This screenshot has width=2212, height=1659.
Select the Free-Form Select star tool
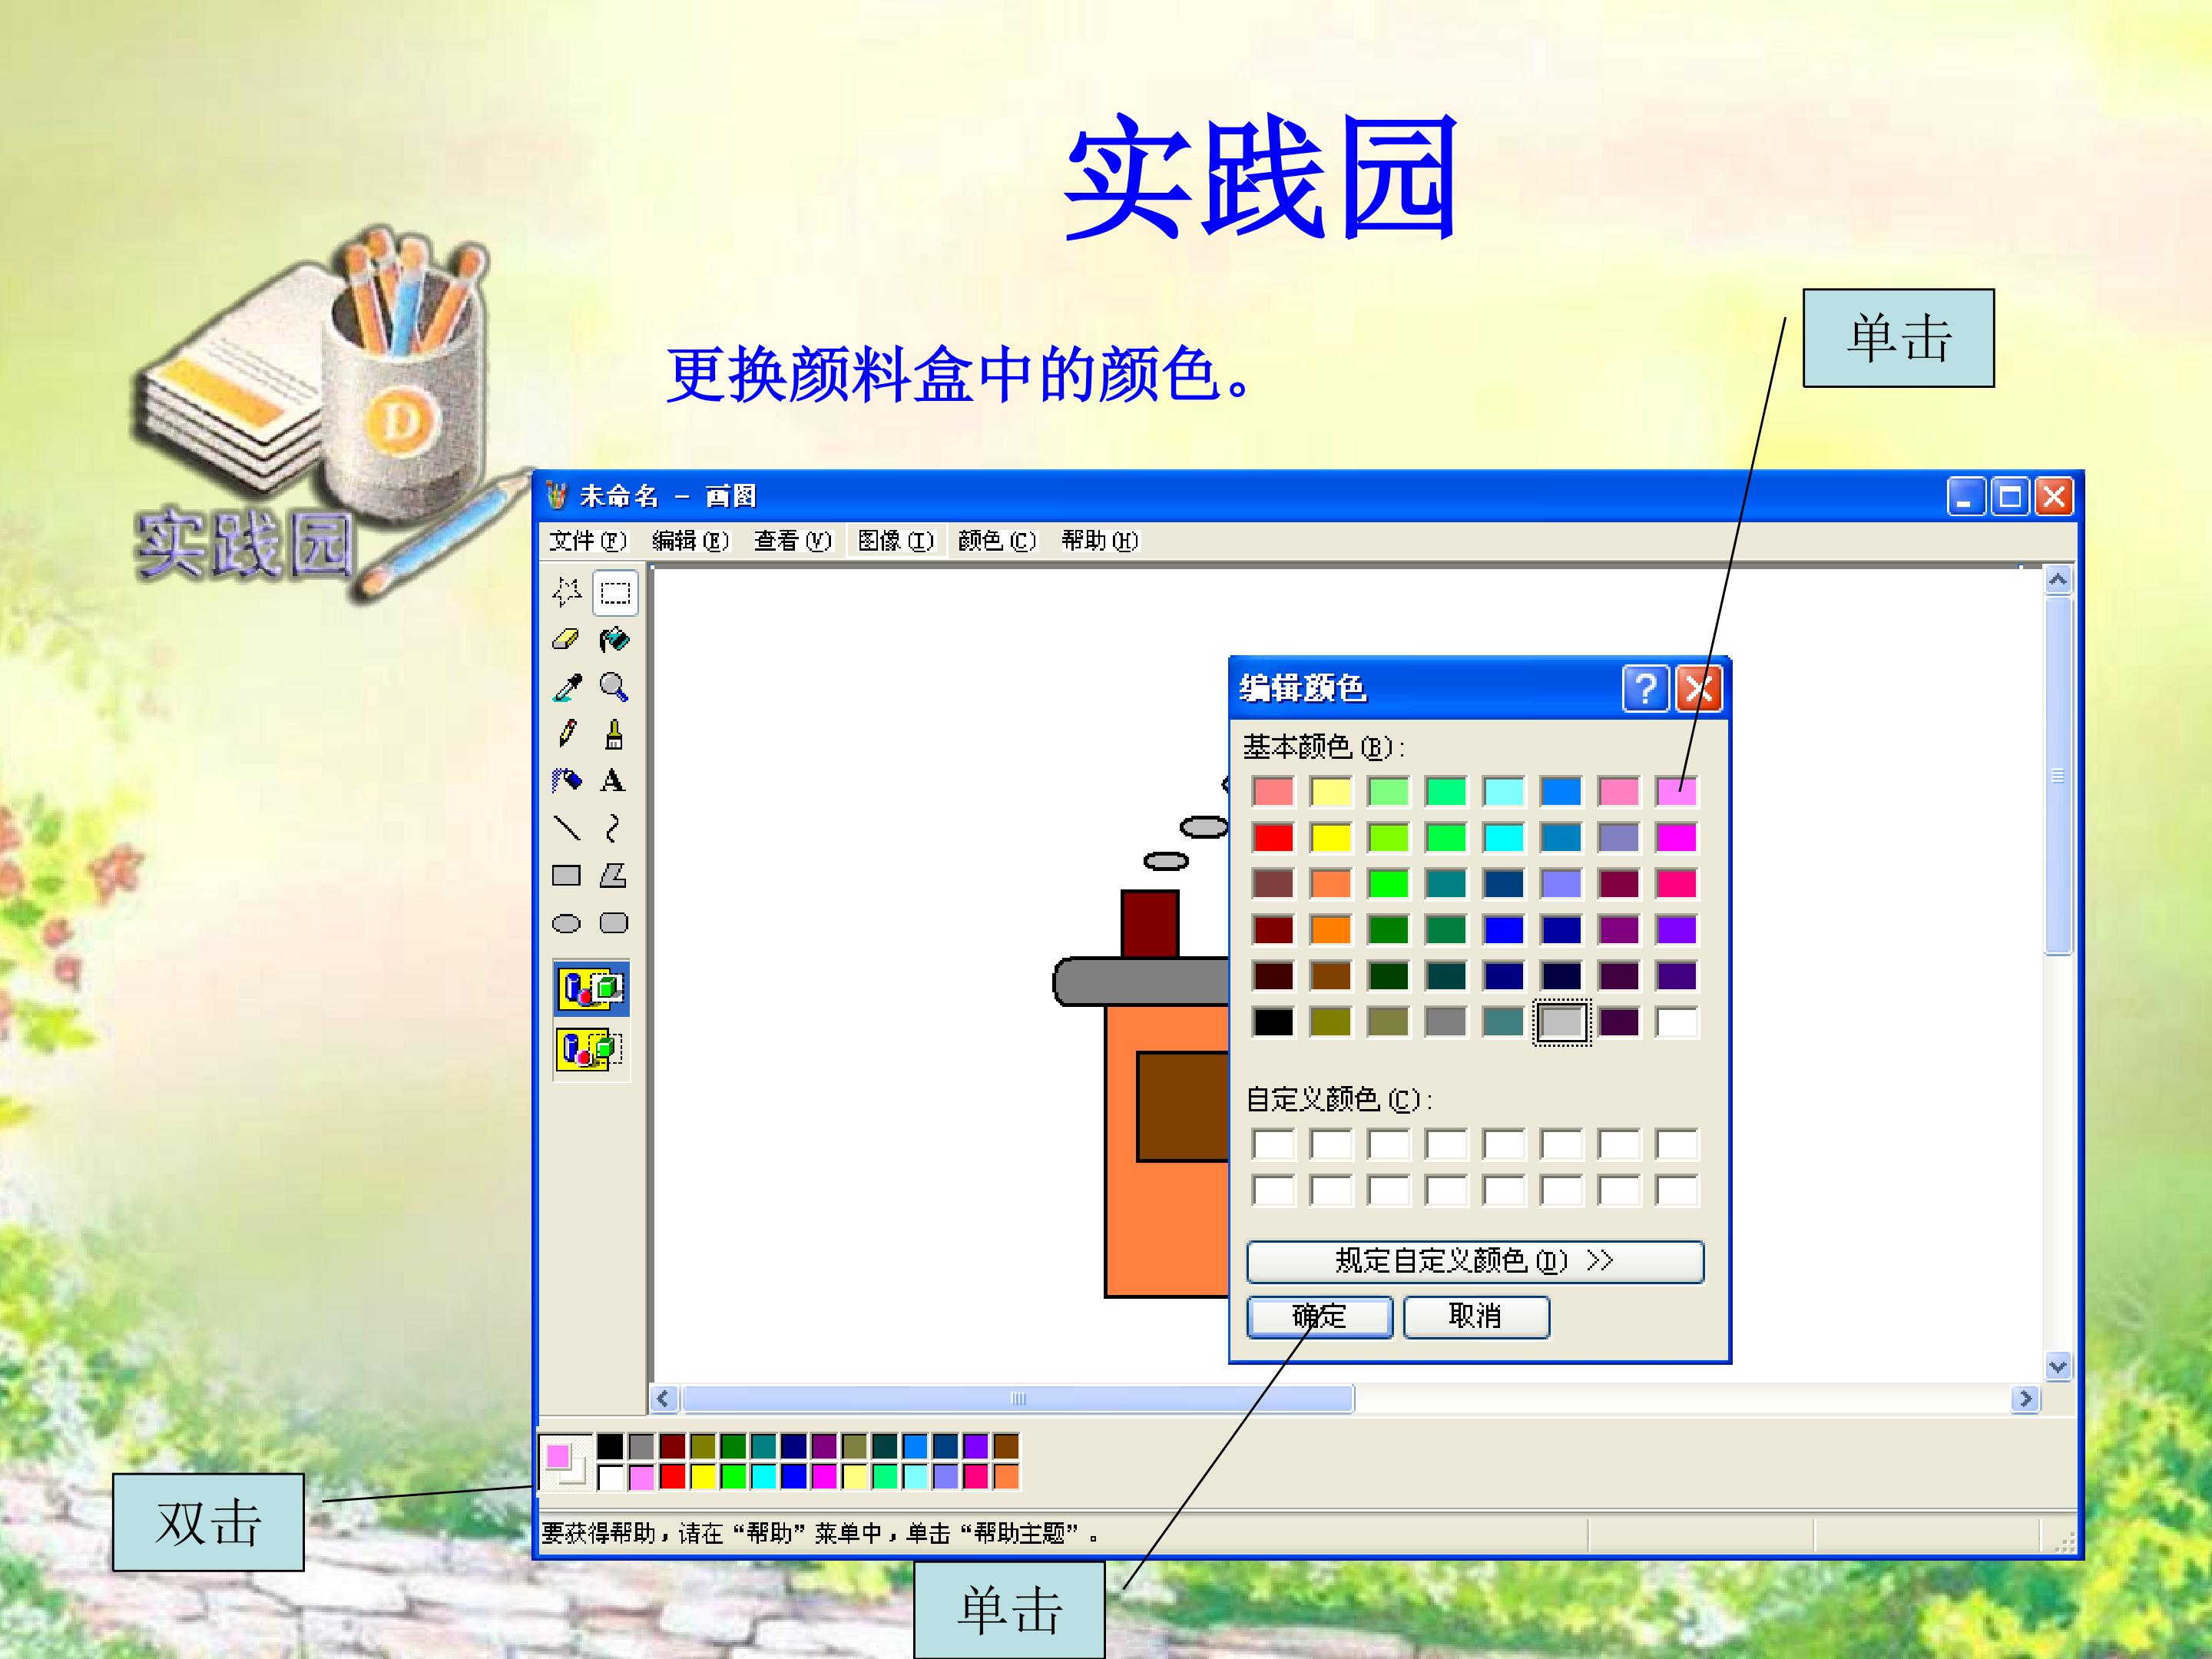pos(566,592)
